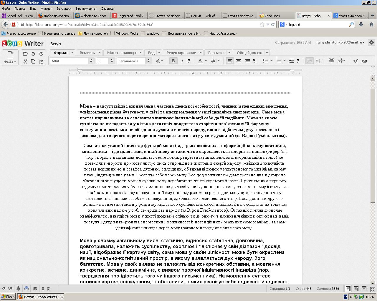Expand more text style options after Italic
The image size is (377, 301).
point(189,61)
